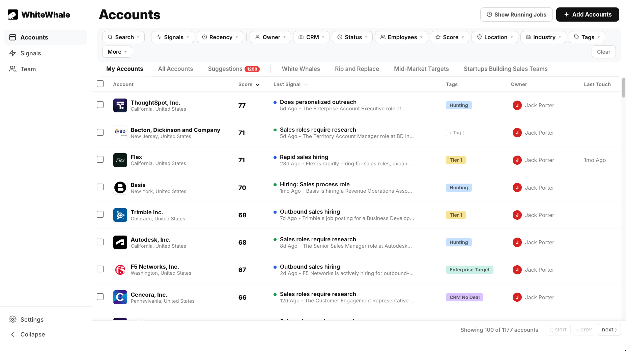The height and width of the screenshot is (351, 626).
Task: Toggle the select-all checkbox in table header
Action: tap(100, 84)
